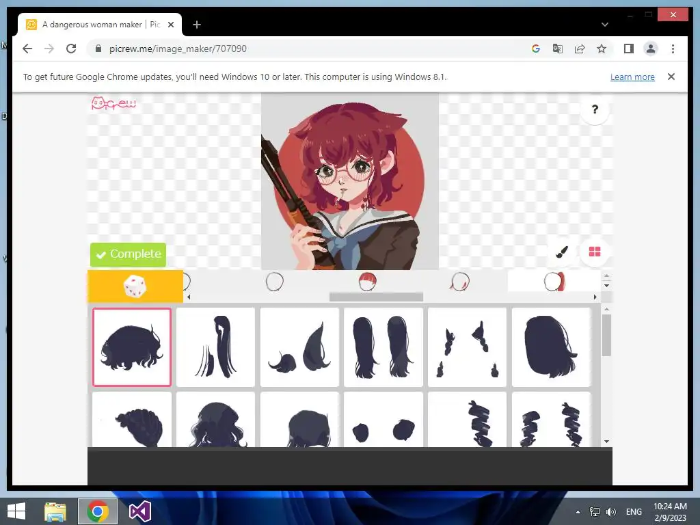The height and width of the screenshot is (525, 700).
Task: Open the translate page icon
Action: click(558, 49)
